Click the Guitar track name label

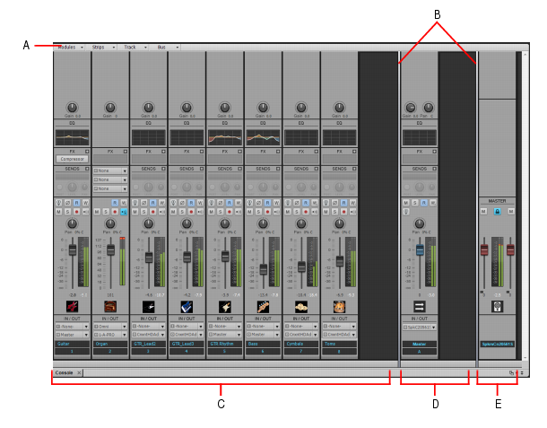[x=73, y=344]
